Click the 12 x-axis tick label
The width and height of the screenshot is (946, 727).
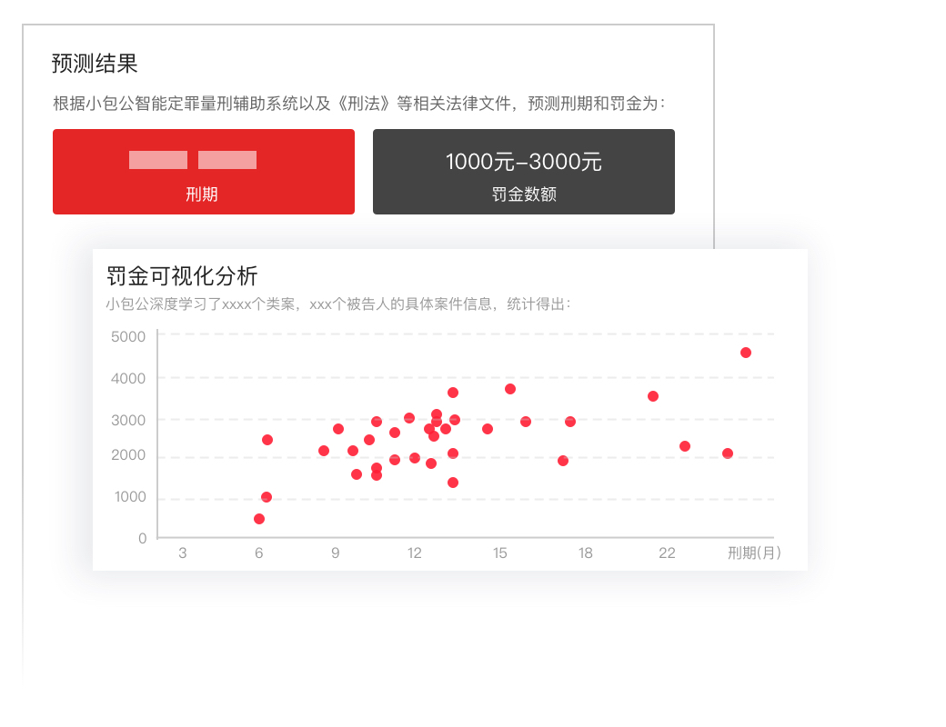click(415, 553)
